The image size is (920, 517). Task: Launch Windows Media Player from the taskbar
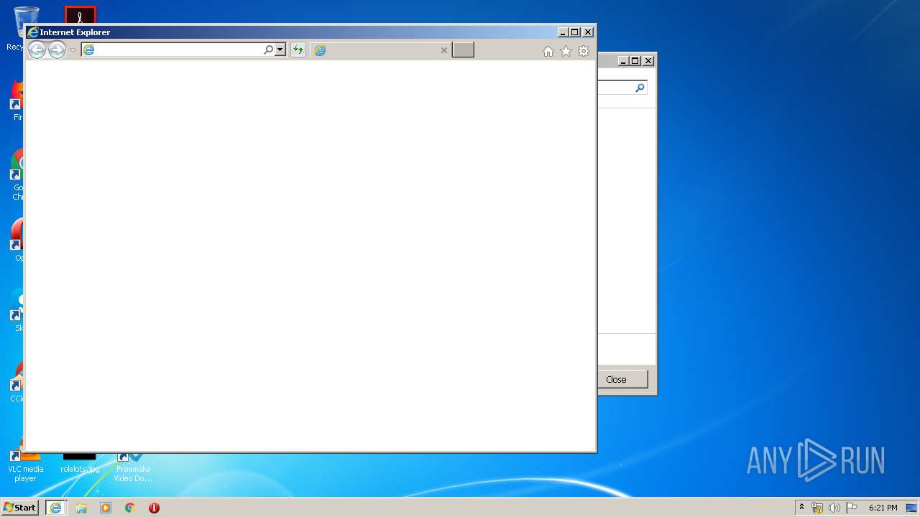click(106, 508)
